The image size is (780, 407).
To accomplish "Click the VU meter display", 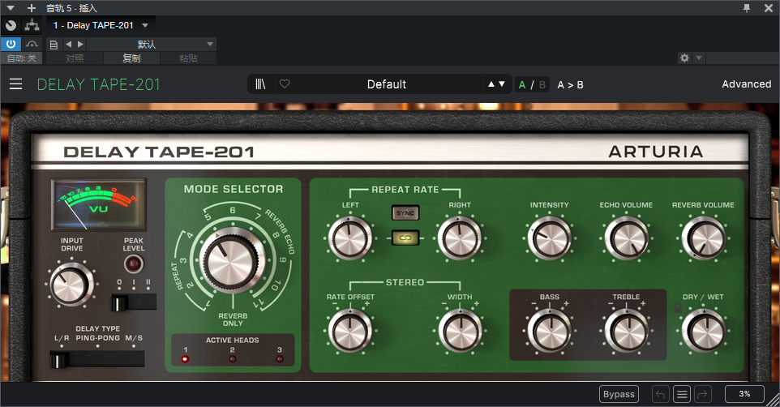I will [x=98, y=204].
